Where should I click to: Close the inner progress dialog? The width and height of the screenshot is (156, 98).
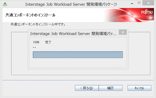123,32
